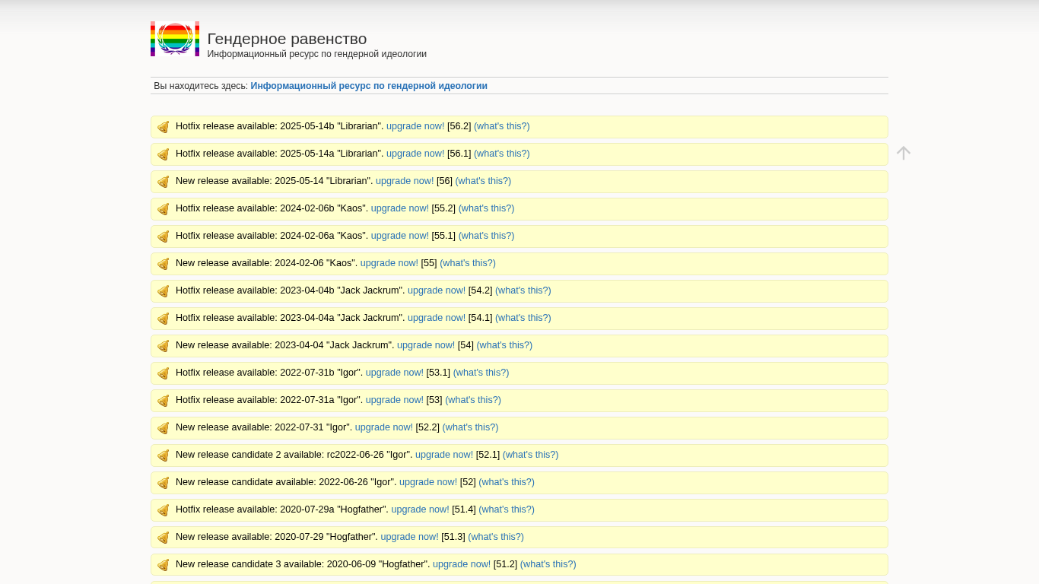Click upgrade now for hotfix 2024-02-06b
1039x584 pixels.
[400, 208]
